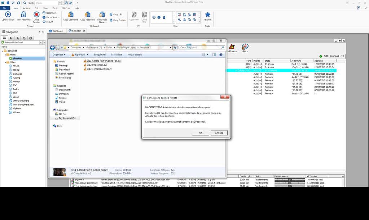The height and width of the screenshot is (220, 369).
Task: Click Copy URL in the Clipboard group
Action: click(x=116, y=14)
